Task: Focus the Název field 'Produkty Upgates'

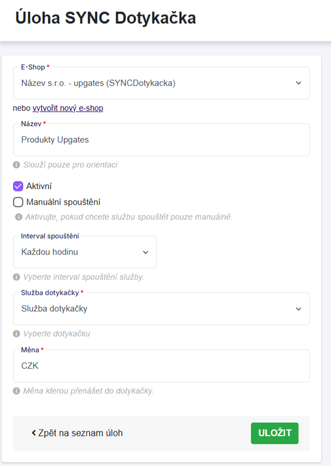Action: point(162,140)
